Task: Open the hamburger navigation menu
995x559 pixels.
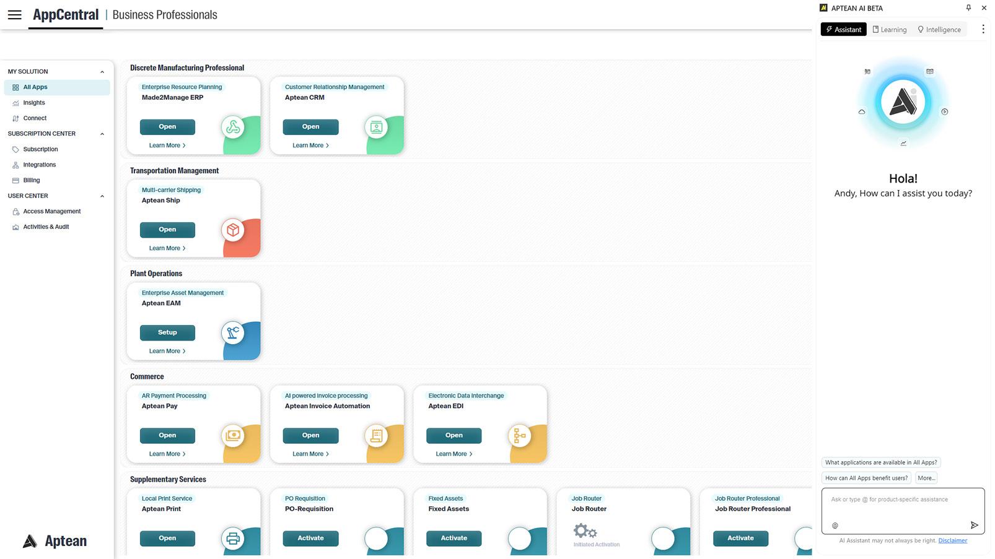Action: click(15, 15)
